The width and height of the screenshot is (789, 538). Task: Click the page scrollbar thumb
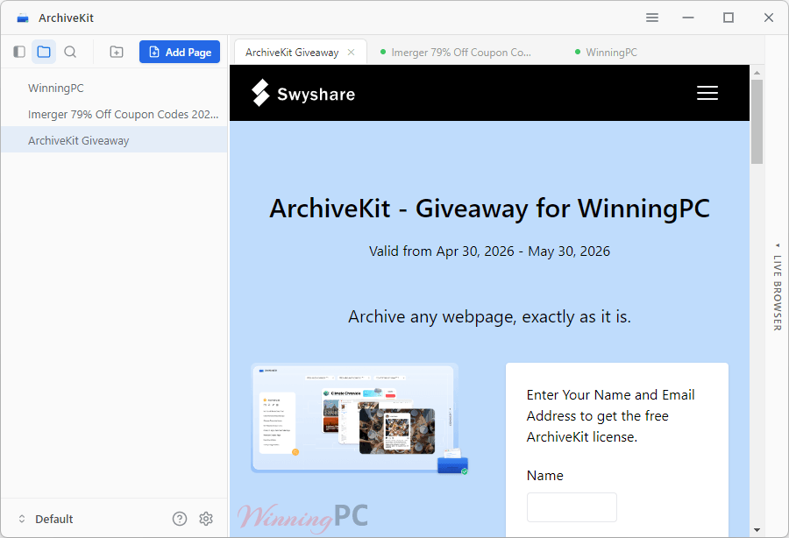tap(757, 122)
